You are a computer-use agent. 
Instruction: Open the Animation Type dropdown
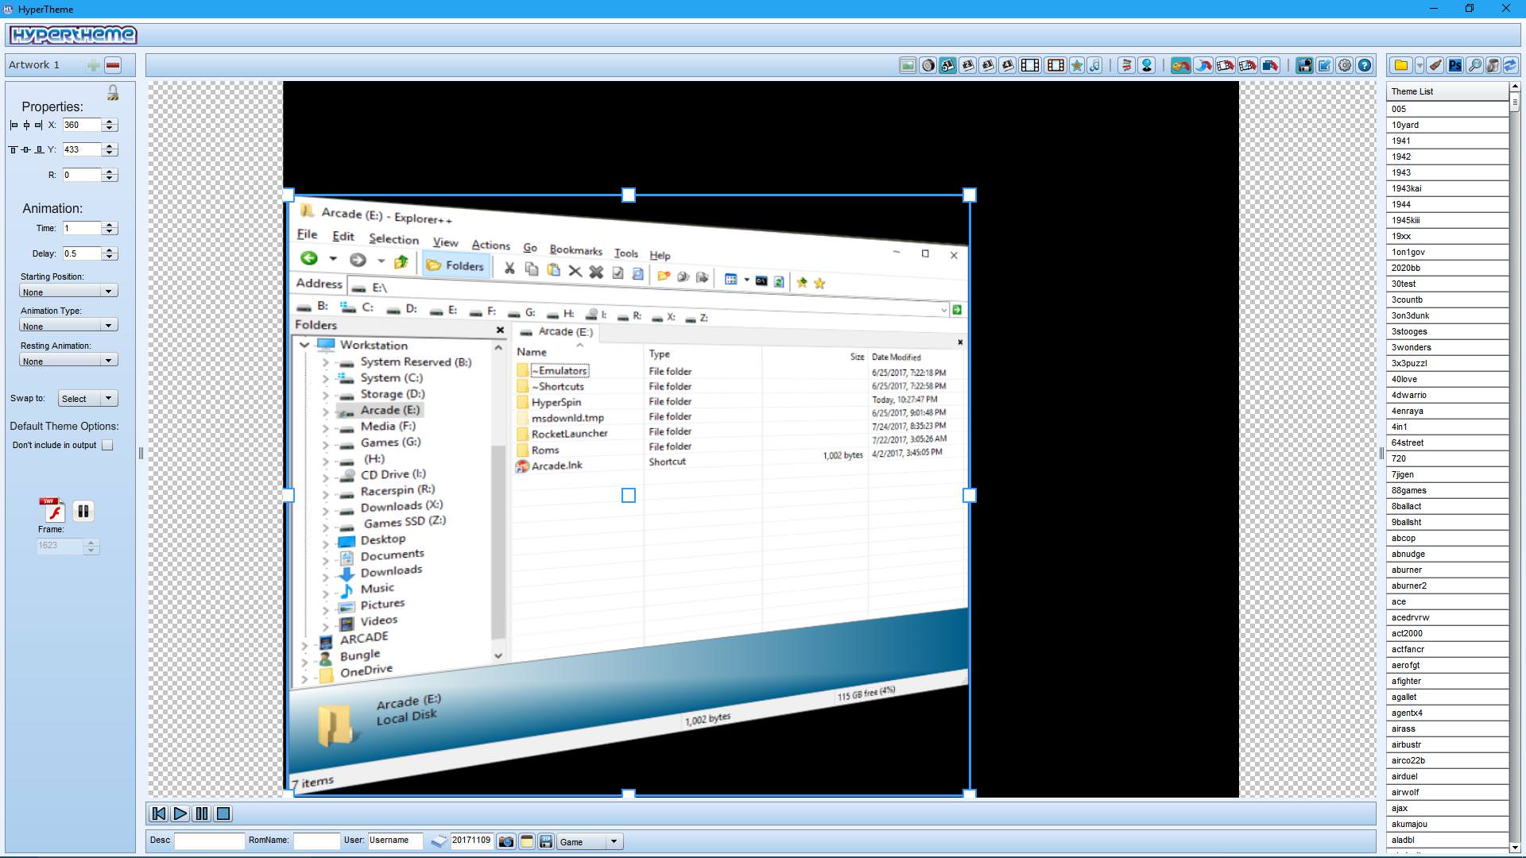coord(68,326)
